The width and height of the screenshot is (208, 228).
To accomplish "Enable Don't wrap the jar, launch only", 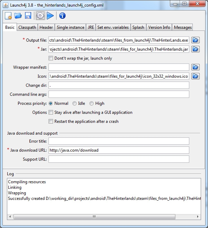I will (x=51, y=58).
